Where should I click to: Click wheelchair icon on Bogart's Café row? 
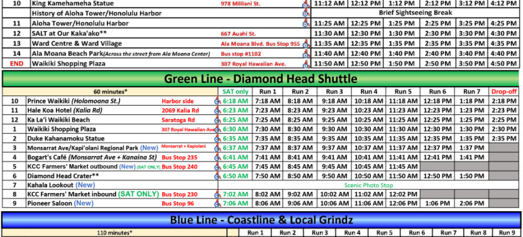(x=217, y=157)
